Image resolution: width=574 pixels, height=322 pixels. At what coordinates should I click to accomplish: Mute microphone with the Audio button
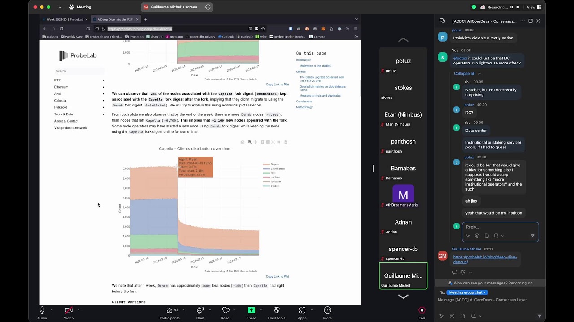click(x=42, y=313)
